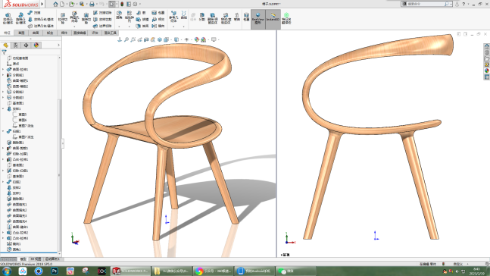Select the Linear Pattern tool
490x276 pixels.
[x=130, y=17]
